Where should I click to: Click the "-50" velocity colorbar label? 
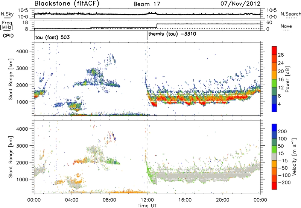click(283, 168)
